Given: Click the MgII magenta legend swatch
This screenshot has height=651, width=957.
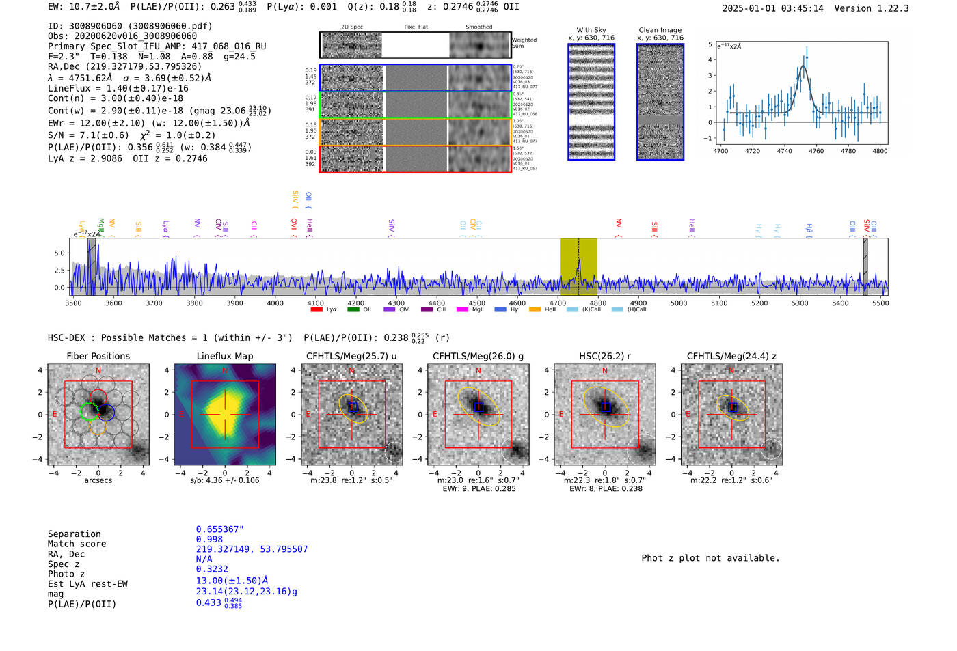Looking at the screenshot, I should pyautogui.click(x=462, y=309).
